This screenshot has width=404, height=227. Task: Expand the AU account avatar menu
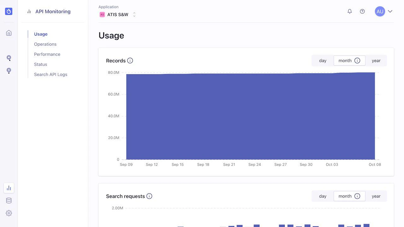coord(380,11)
